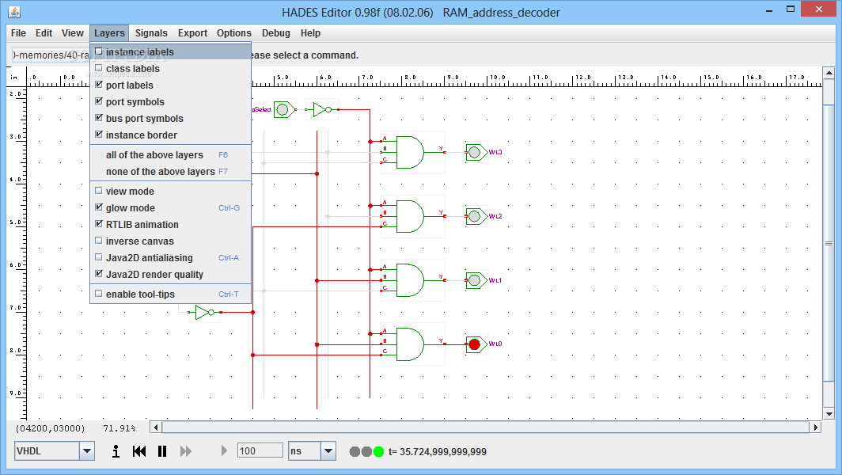Uncheck the port symbols layer

point(170,102)
